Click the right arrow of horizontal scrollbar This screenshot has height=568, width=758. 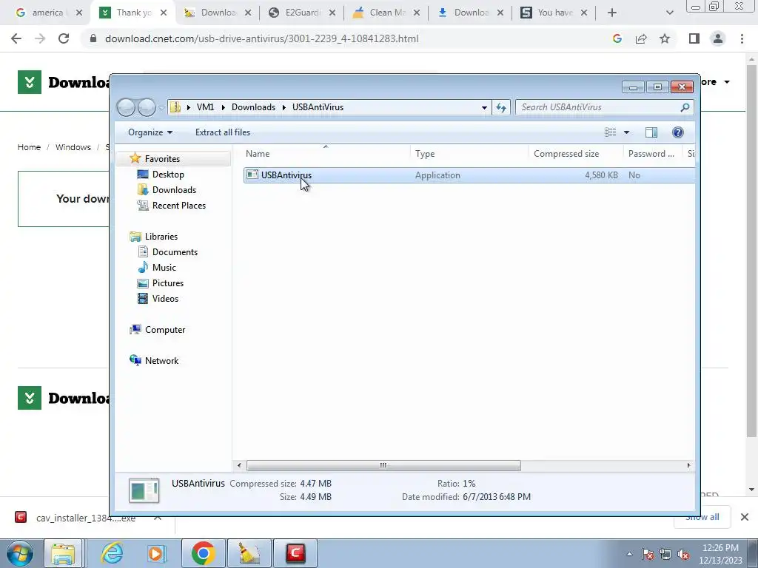(689, 466)
